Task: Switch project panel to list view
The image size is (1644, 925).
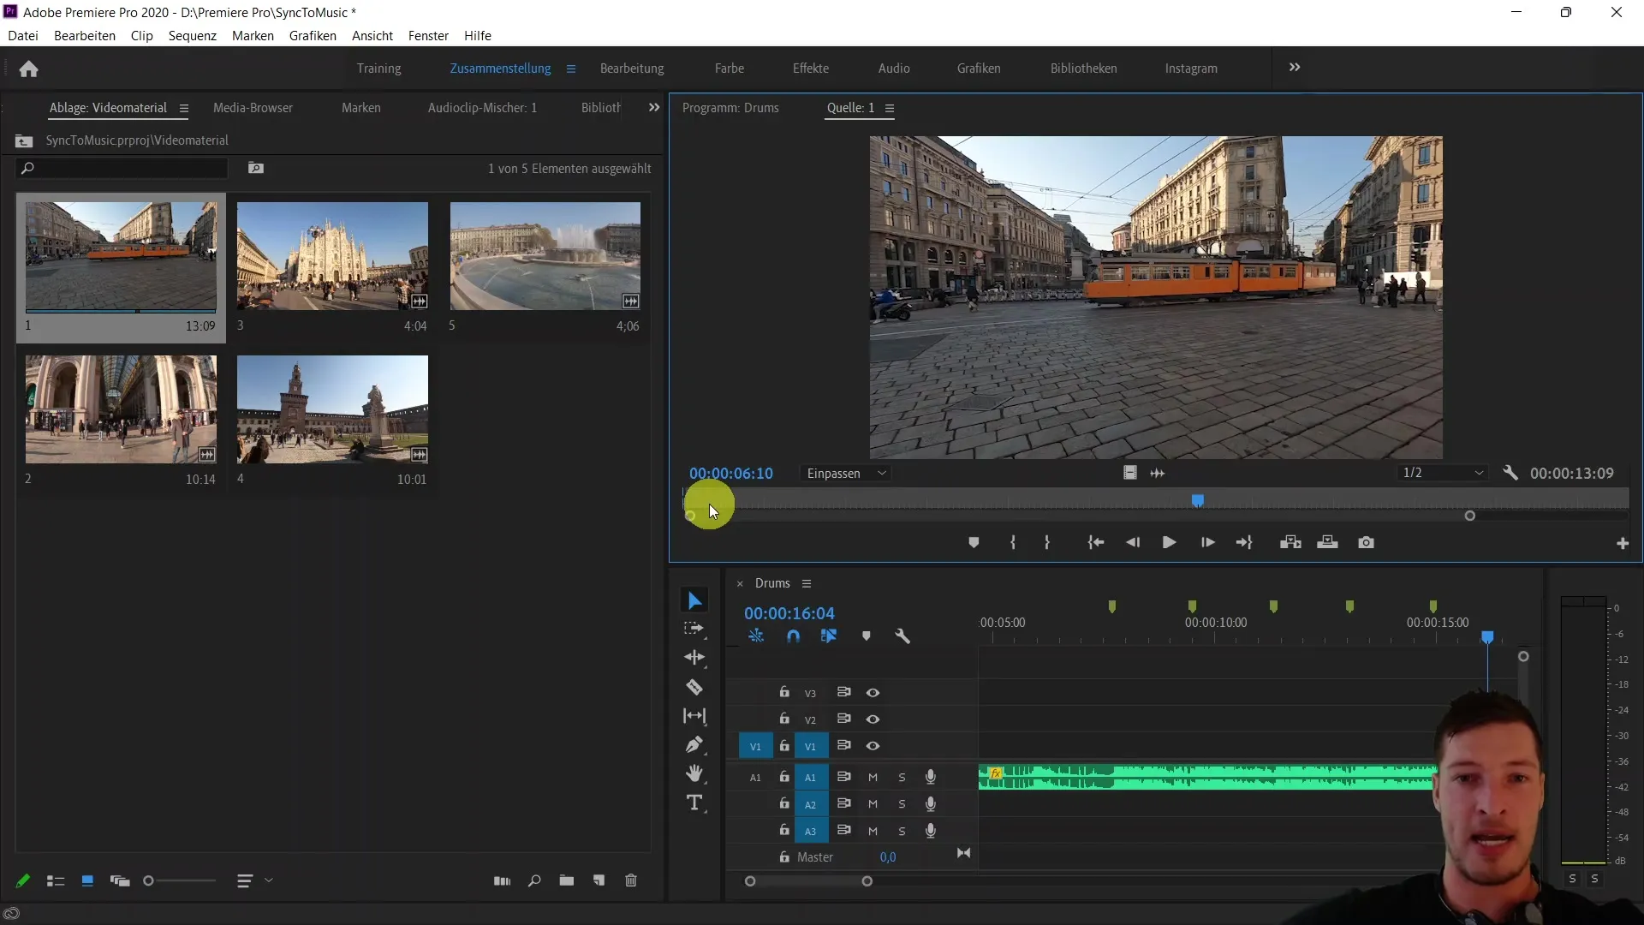Action: coord(56,880)
